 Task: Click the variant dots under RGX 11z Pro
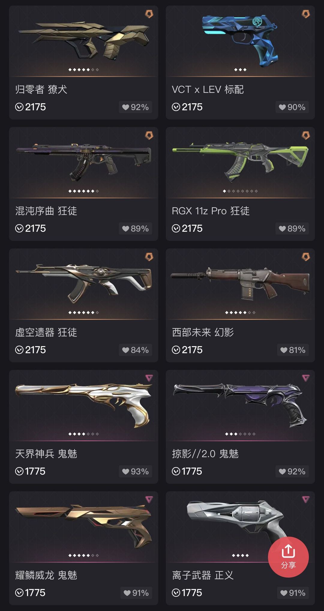tap(240, 191)
